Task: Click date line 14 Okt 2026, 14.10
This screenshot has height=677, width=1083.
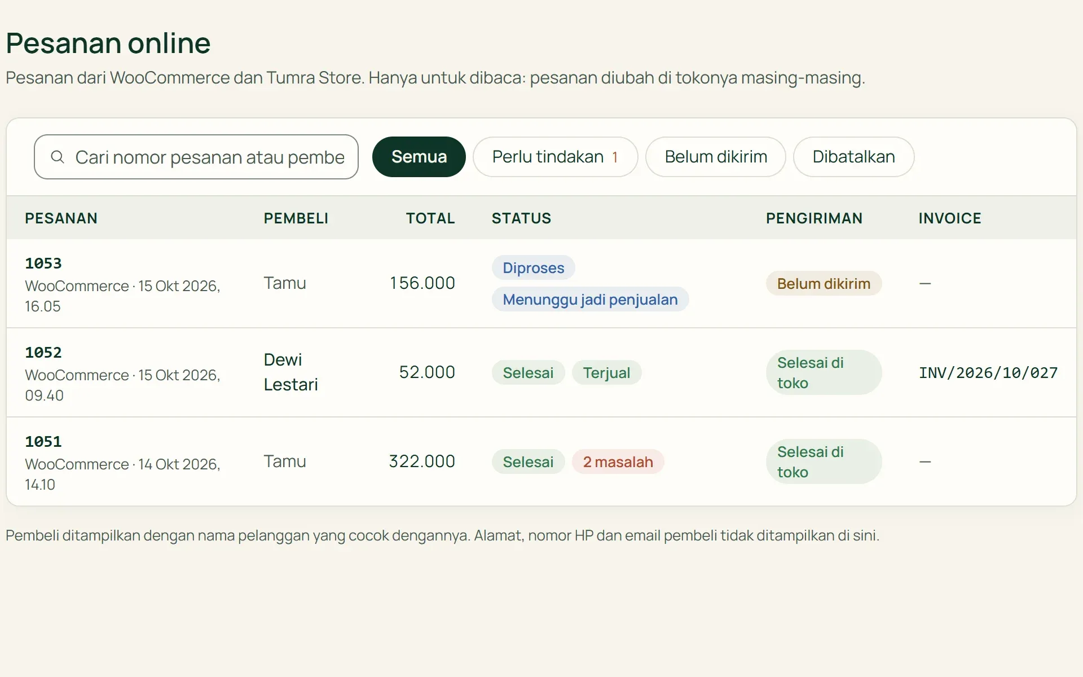Action: click(x=122, y=474)
